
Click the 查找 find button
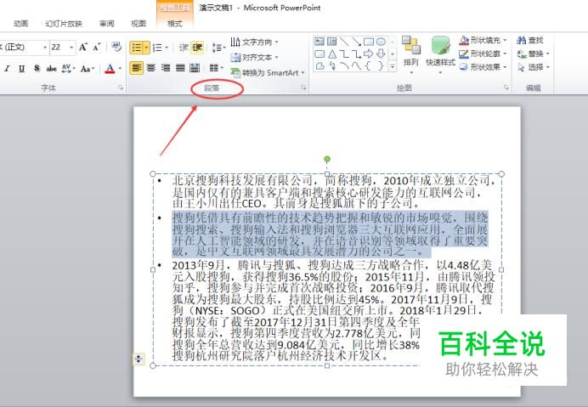point(530,40)
